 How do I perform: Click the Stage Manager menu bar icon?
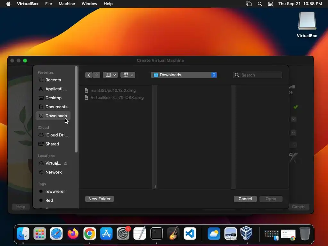[249, 4]
